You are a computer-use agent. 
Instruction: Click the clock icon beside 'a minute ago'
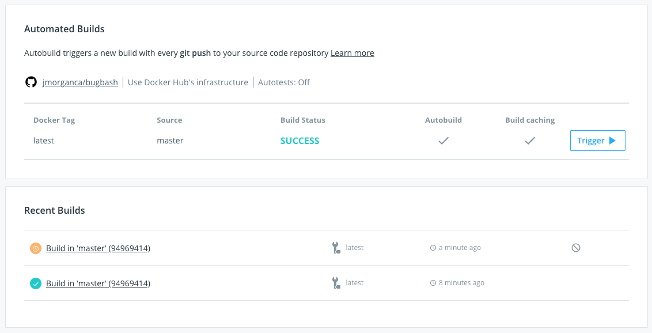pyautogui.click(x=433, y=248)
